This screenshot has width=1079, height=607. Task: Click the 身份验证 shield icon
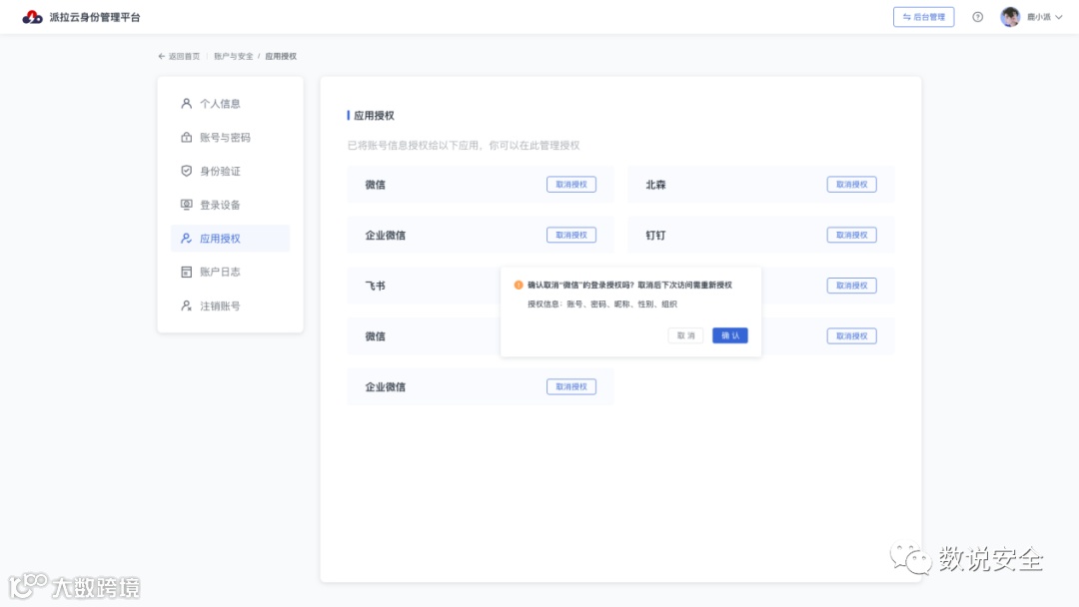[186, 171]
